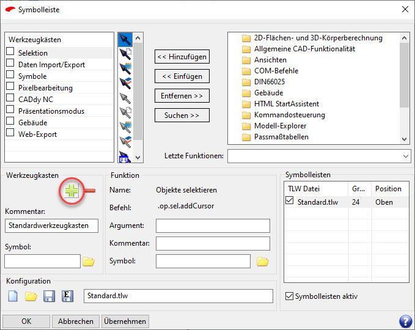
Task: Open a configuration file via Konfiguration folder icon
Action: pos(31,296)
